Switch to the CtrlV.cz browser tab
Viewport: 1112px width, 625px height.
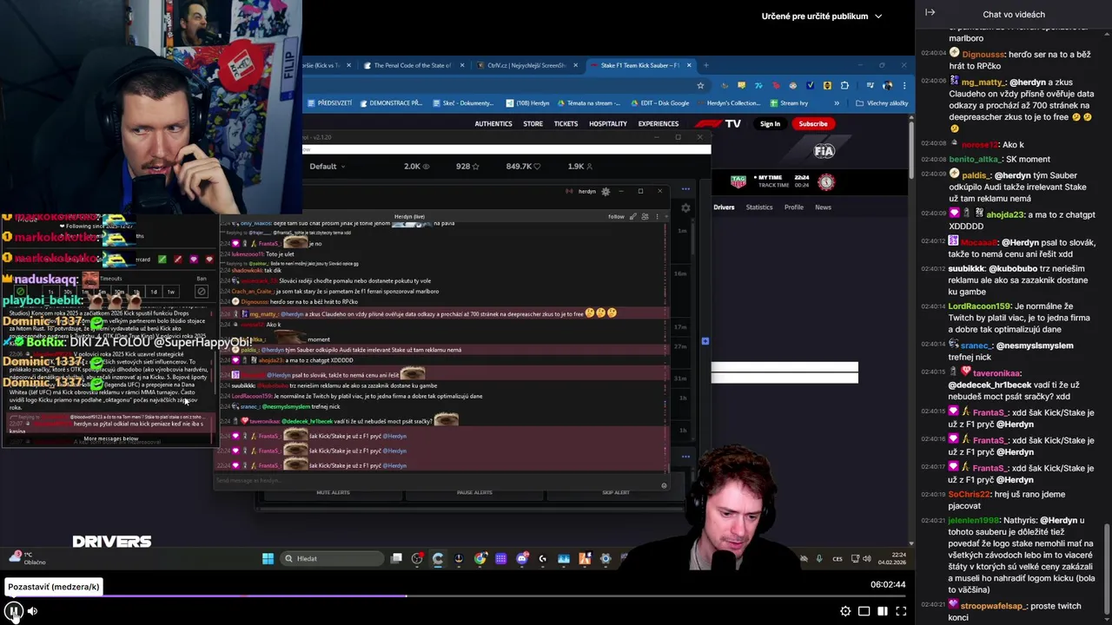(525, 65)
